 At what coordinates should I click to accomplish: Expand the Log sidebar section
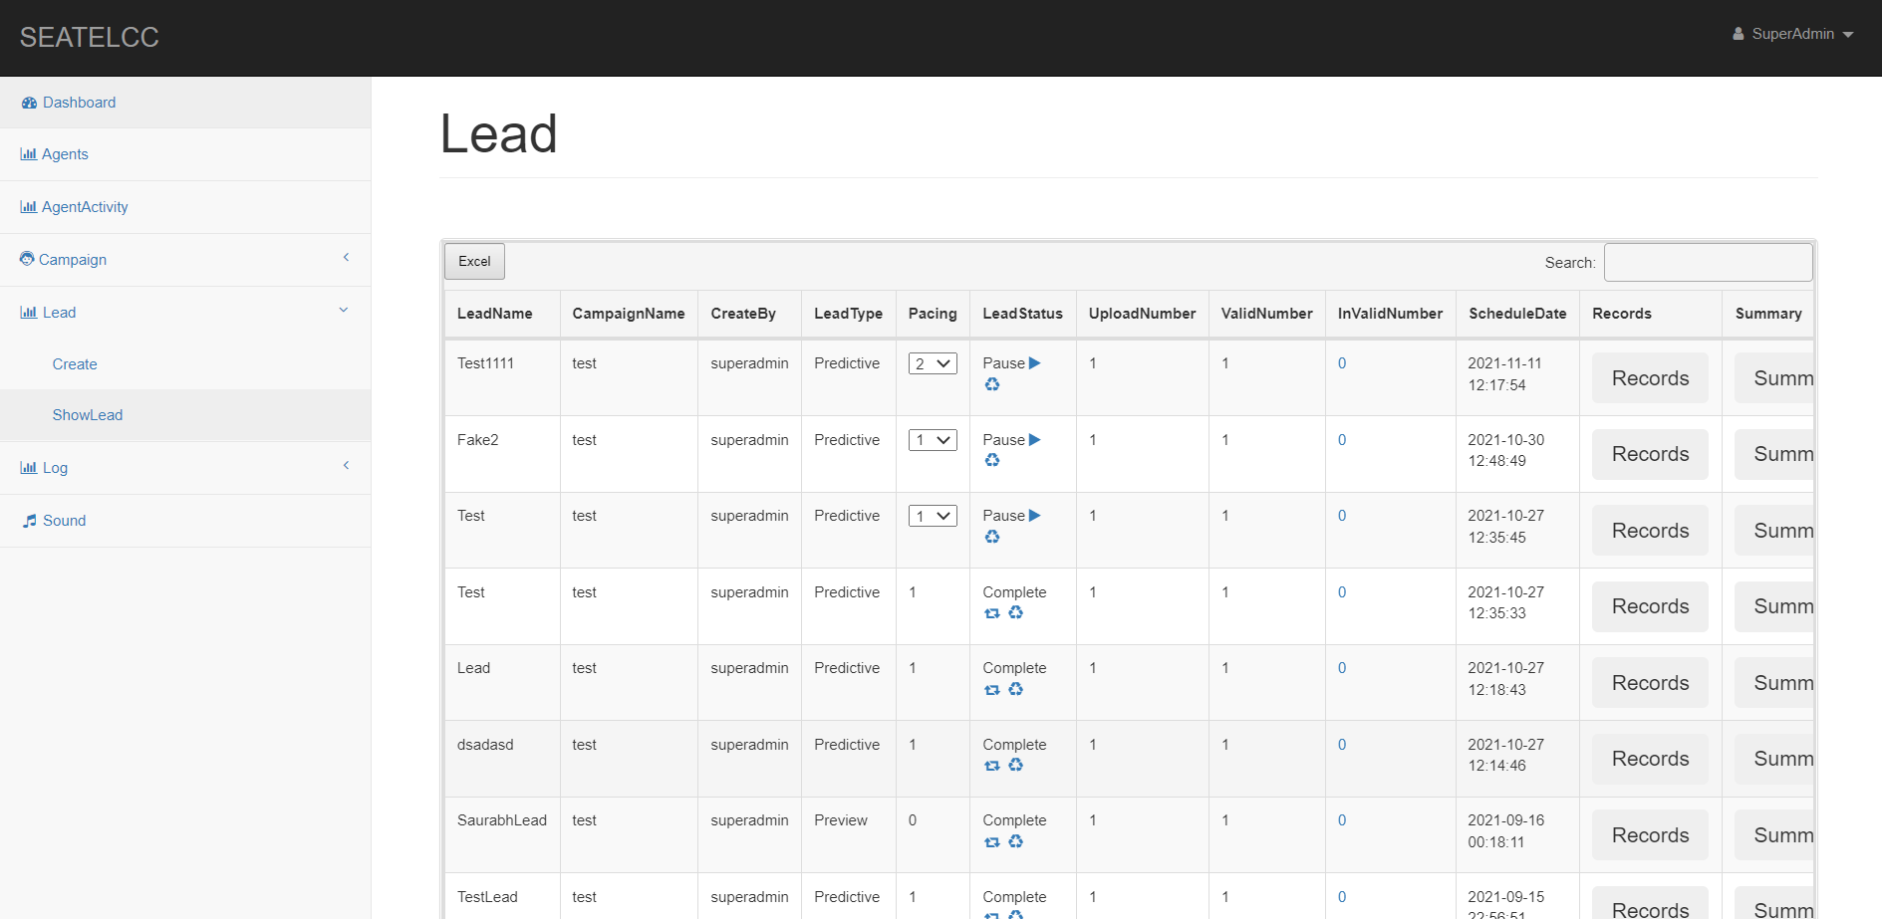tap(55, 468)
